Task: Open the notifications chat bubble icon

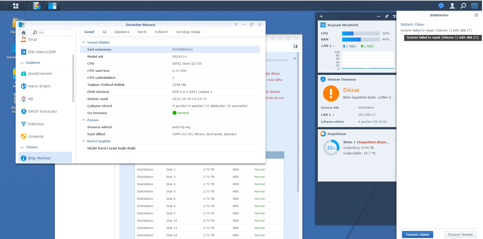Action: pos(441,6)
